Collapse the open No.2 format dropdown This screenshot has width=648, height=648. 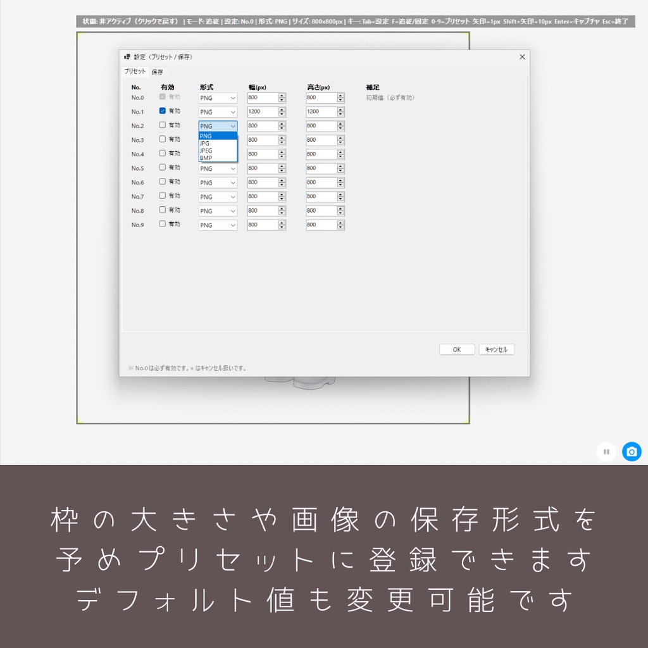click(x=218, y=126)
